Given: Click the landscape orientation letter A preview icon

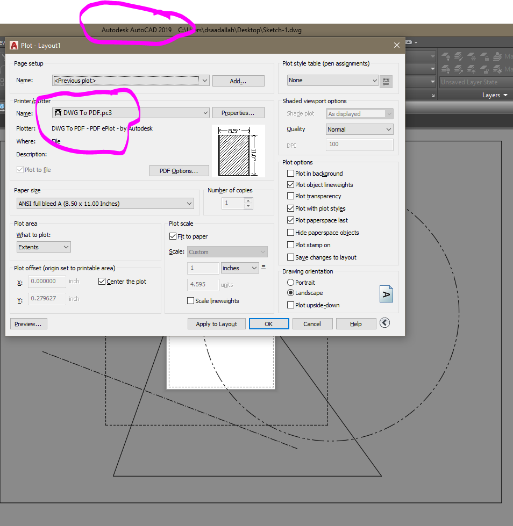Looking at the screenshot, I should 386,293.
